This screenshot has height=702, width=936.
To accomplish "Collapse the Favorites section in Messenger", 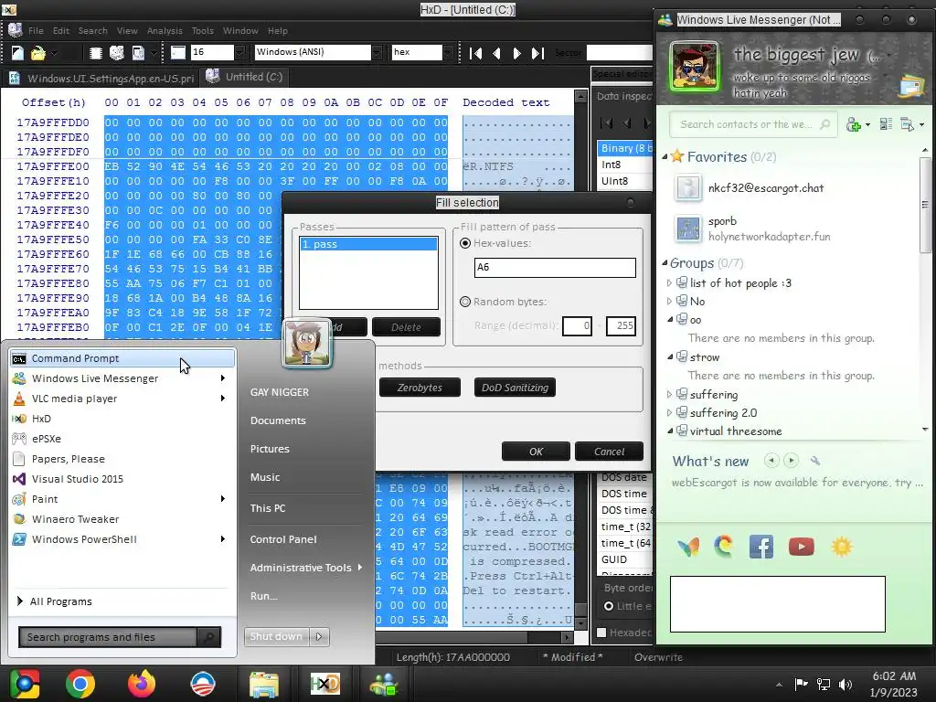I will [665, 157].
